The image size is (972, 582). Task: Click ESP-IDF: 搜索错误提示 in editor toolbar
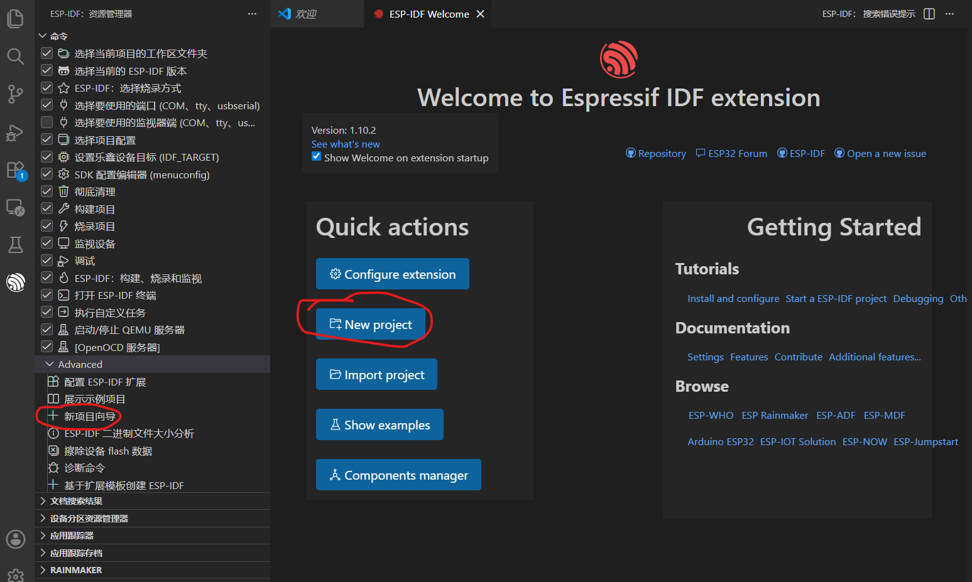coord(868,14)
